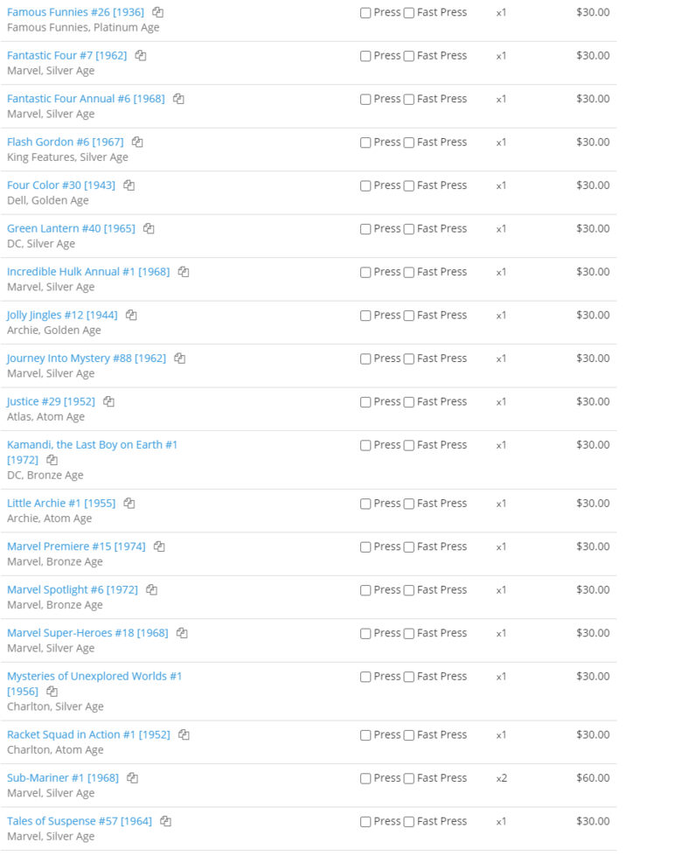Enable Fast Press for Little Archie #1
This screenshot has height=856, width=682.
click(408, 504)
